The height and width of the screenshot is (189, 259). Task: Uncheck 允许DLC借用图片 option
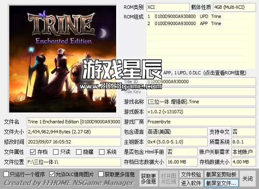pos(52,174)
